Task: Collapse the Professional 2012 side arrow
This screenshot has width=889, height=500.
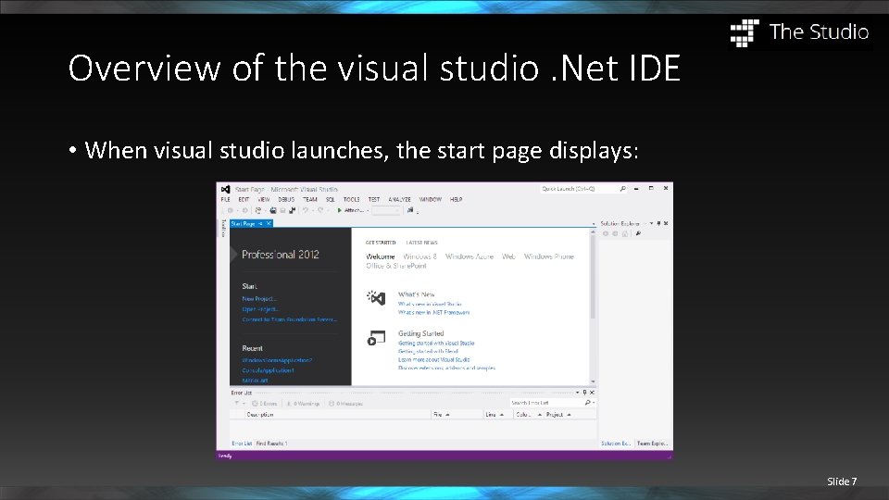Action: 233,255
